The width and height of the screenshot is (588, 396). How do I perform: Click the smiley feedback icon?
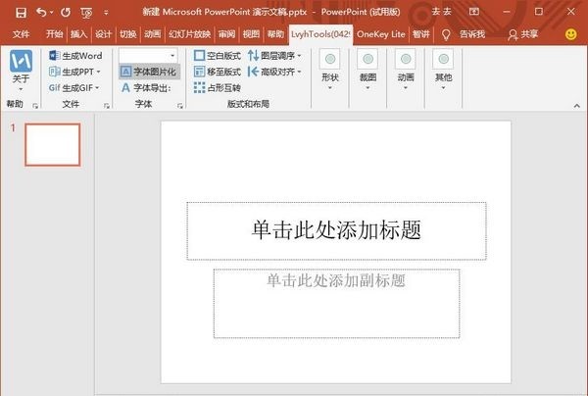[x=570, y=33]
